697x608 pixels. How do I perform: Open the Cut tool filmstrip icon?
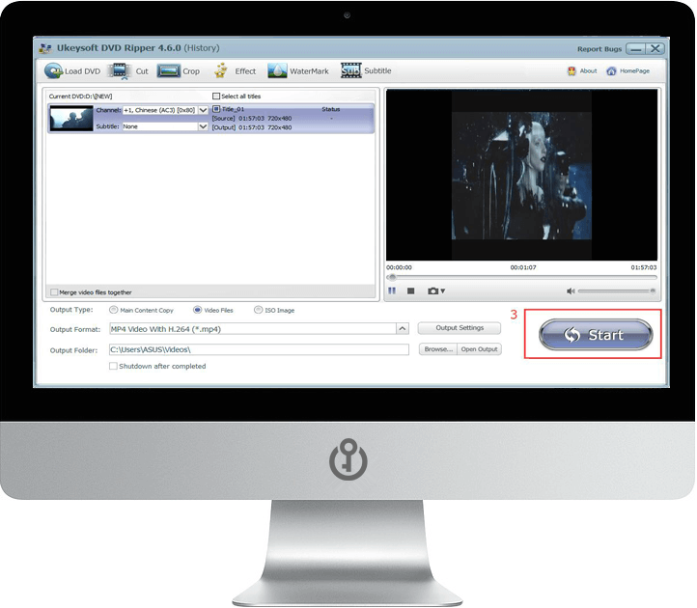120,71
